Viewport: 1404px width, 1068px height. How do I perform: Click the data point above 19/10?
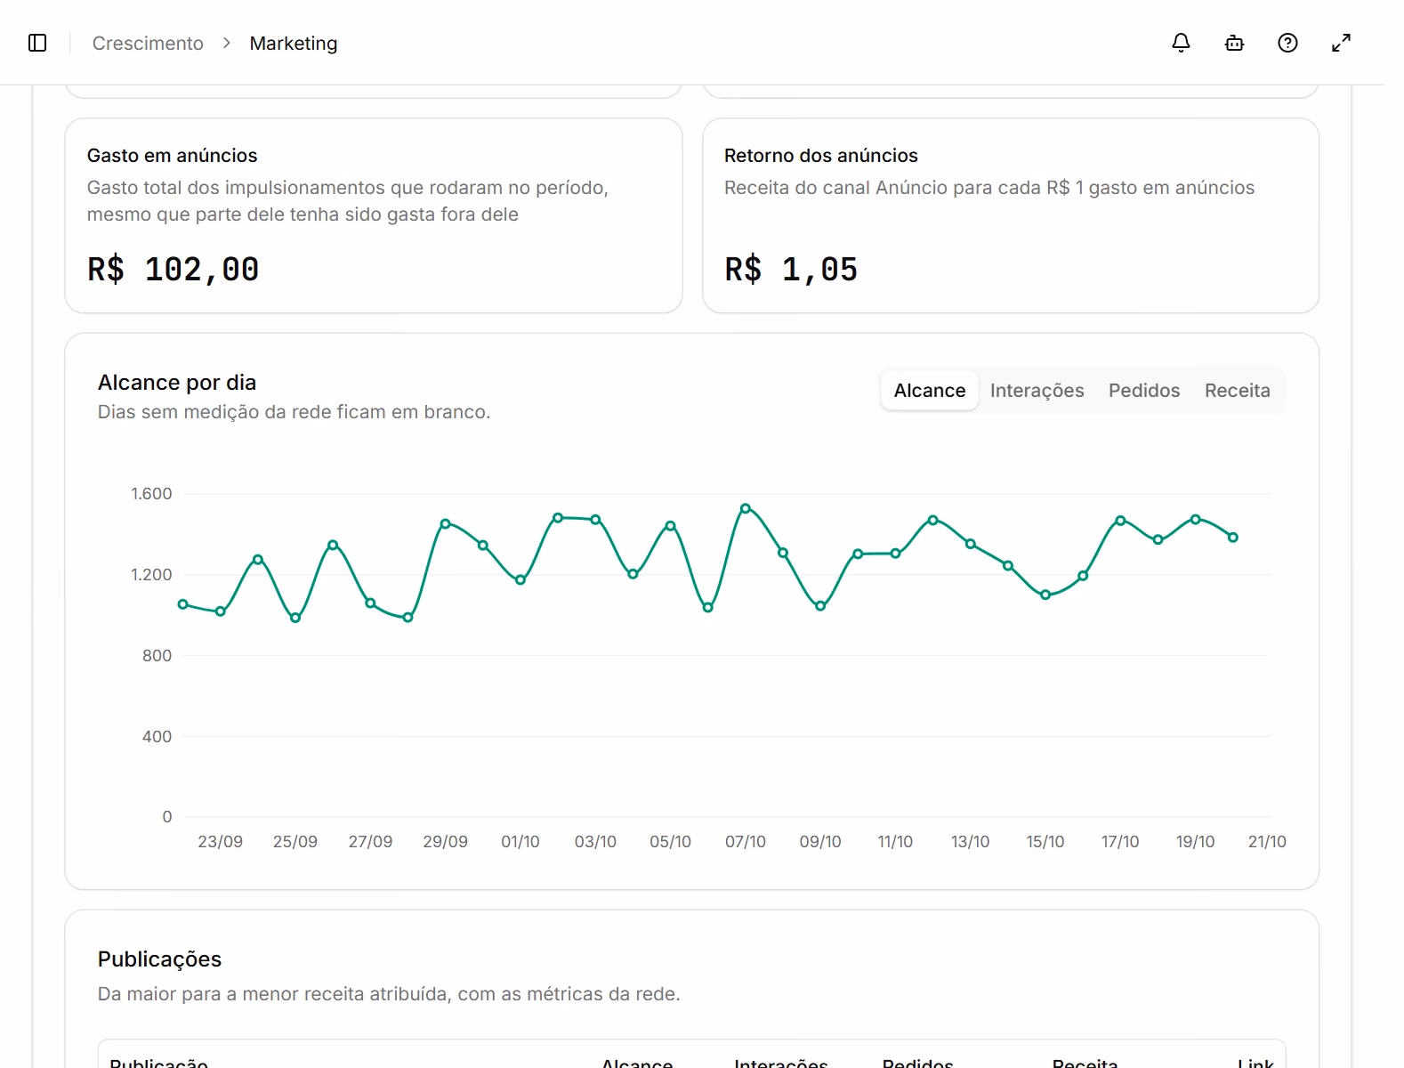click(1195, 519)
